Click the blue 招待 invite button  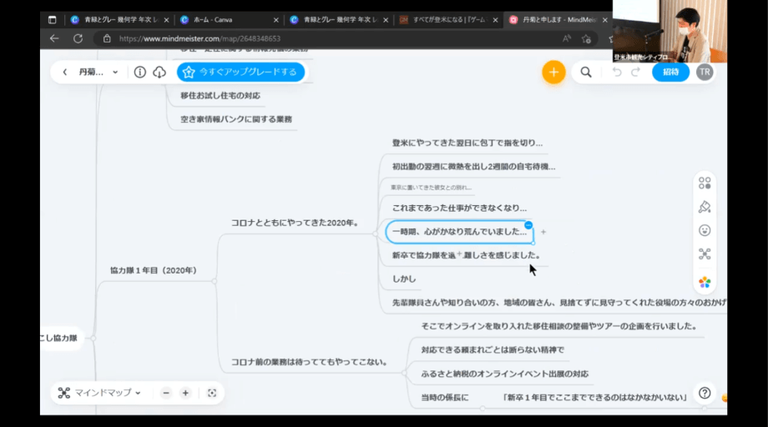pyautogui.click(x=670, y=73)
